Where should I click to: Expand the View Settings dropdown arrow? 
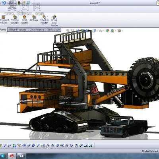(122, 31)
